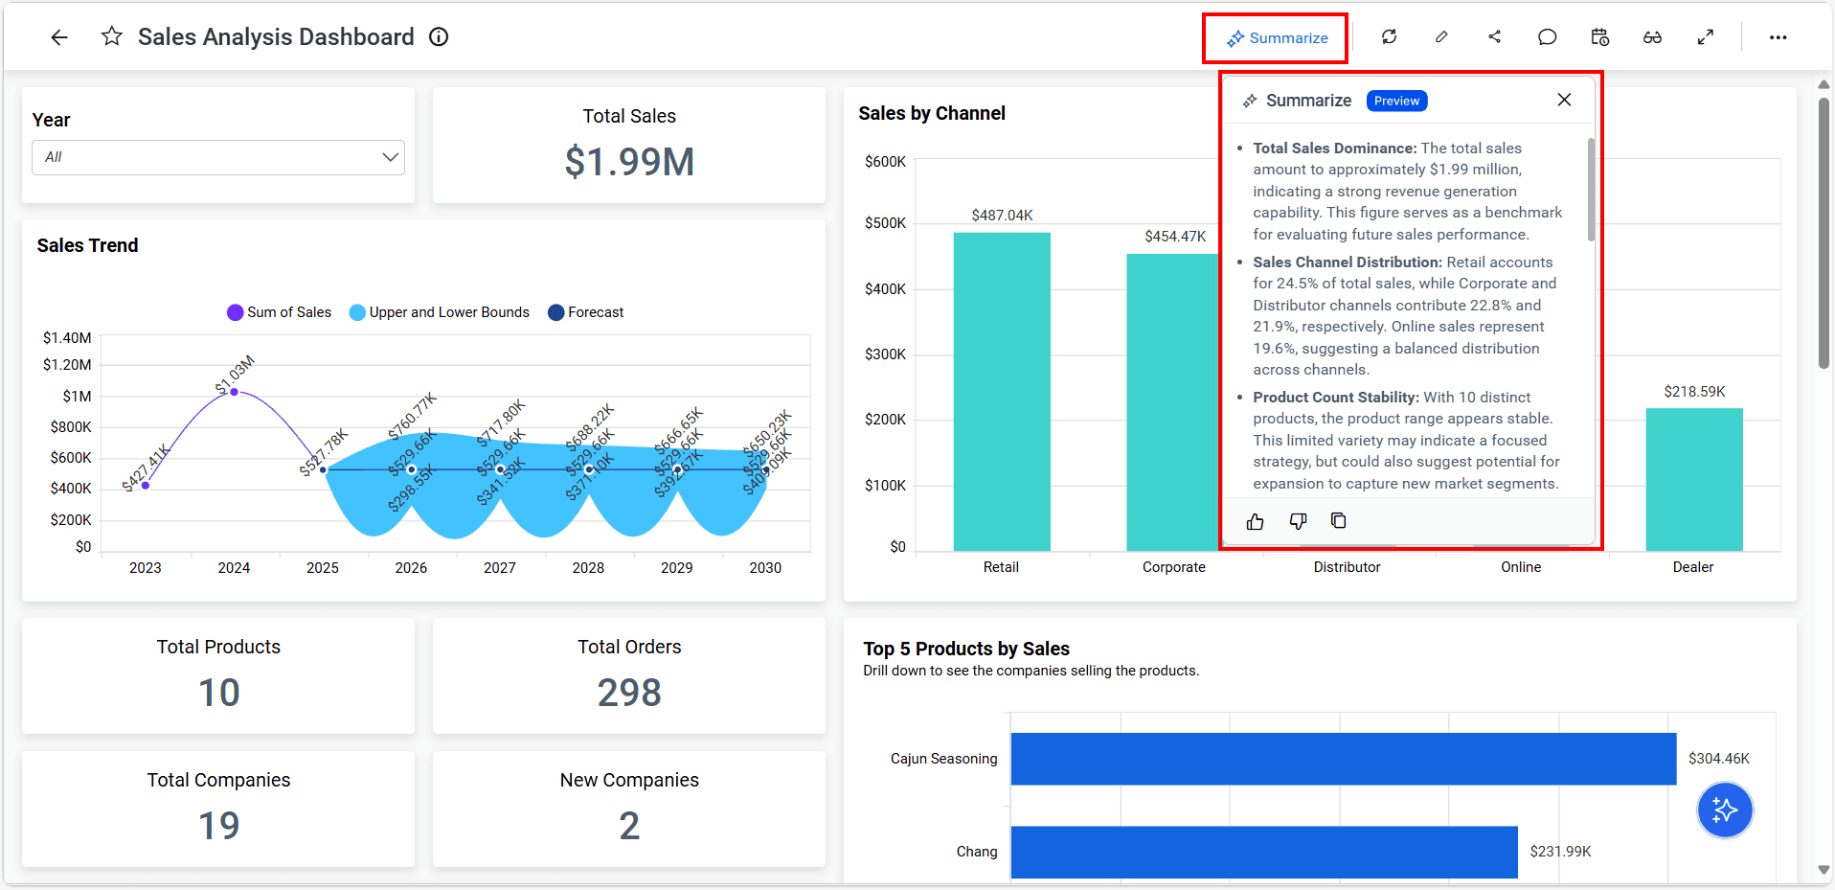Enable view-only mode with the glasses icon

pos(1653,36)
